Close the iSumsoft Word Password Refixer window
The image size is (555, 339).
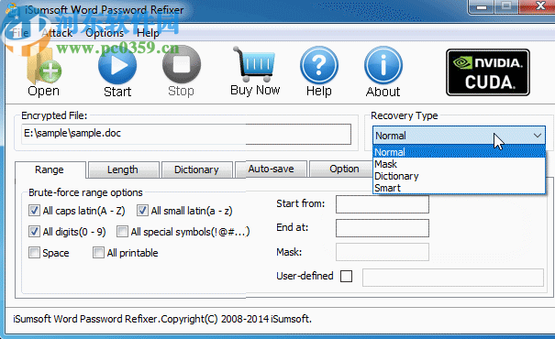tap(539, 6)
